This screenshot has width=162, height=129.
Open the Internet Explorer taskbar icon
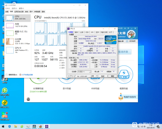[x=9, y=126]
